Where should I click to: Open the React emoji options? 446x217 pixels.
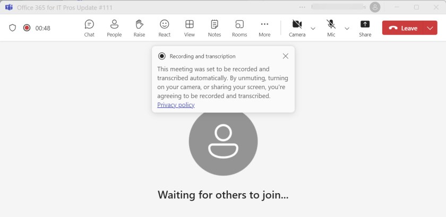click(x=165, y=28)
